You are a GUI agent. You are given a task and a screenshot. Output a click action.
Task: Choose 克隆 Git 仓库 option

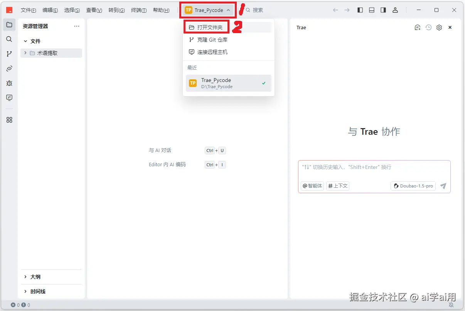click(x=229, y=40)
